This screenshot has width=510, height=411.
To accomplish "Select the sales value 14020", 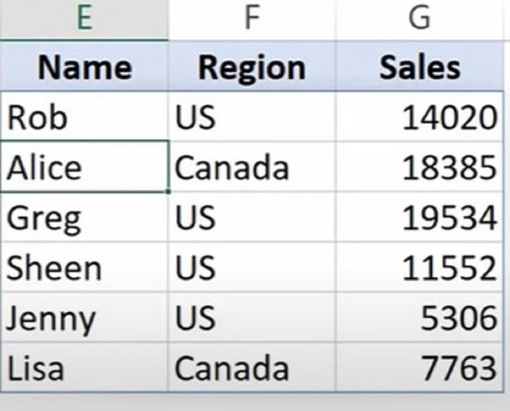I will [x=419, y=117].
